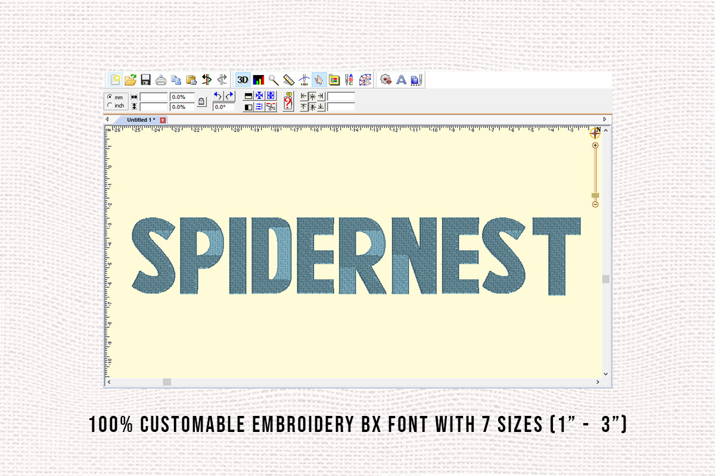Click the red question mark icon
The width and height of the screenshot is (715, 476).
288,102
